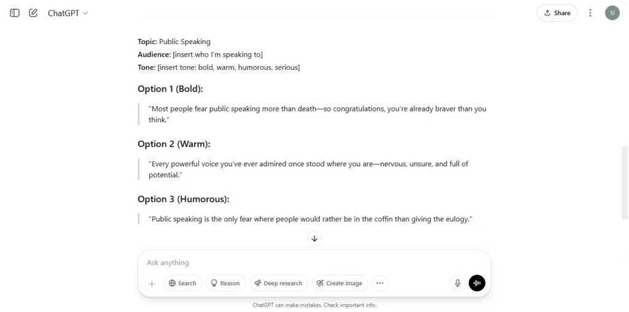Toggle the Search web tool
Viewport: 629px width, 312px height.
click(x=183, y=283)
